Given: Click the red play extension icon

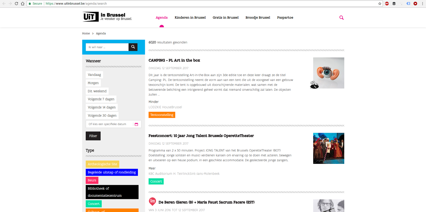Looking at the screenshot, I should coord(415,3).
